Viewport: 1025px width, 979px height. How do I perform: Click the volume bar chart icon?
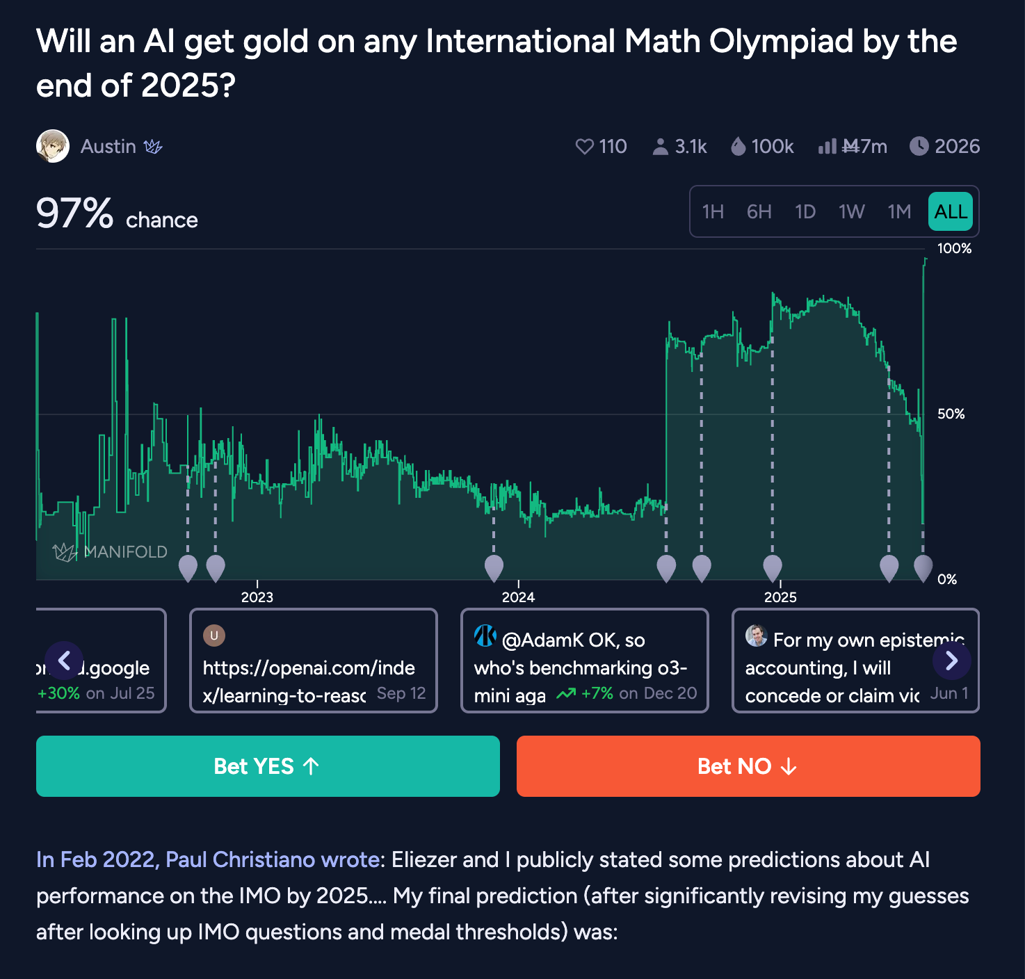coord(828,146)
